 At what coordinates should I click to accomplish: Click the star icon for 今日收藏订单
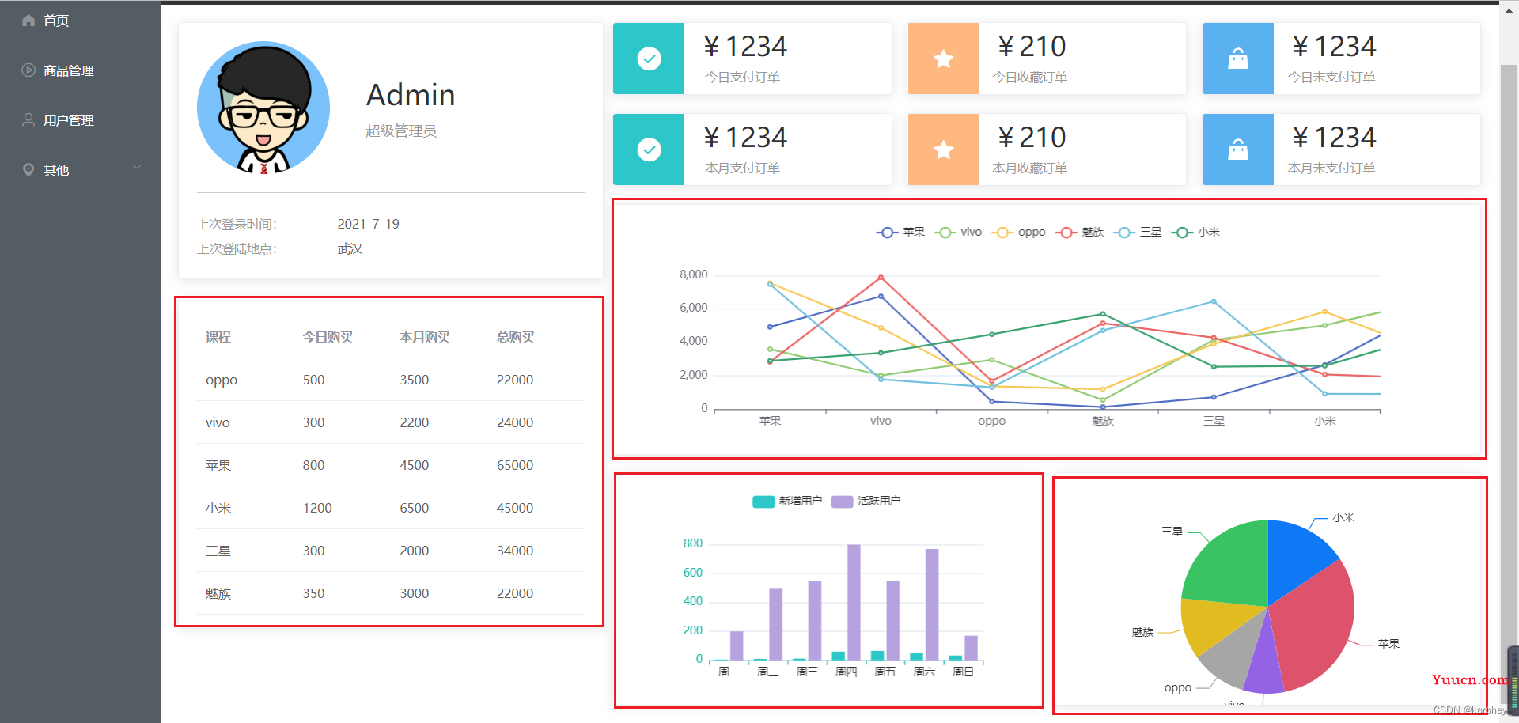[x=943, y=59]
